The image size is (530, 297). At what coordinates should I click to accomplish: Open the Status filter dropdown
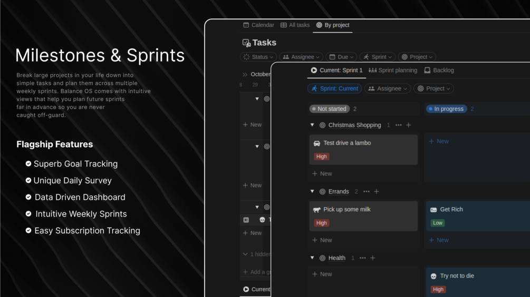click(x=258, y=57)
